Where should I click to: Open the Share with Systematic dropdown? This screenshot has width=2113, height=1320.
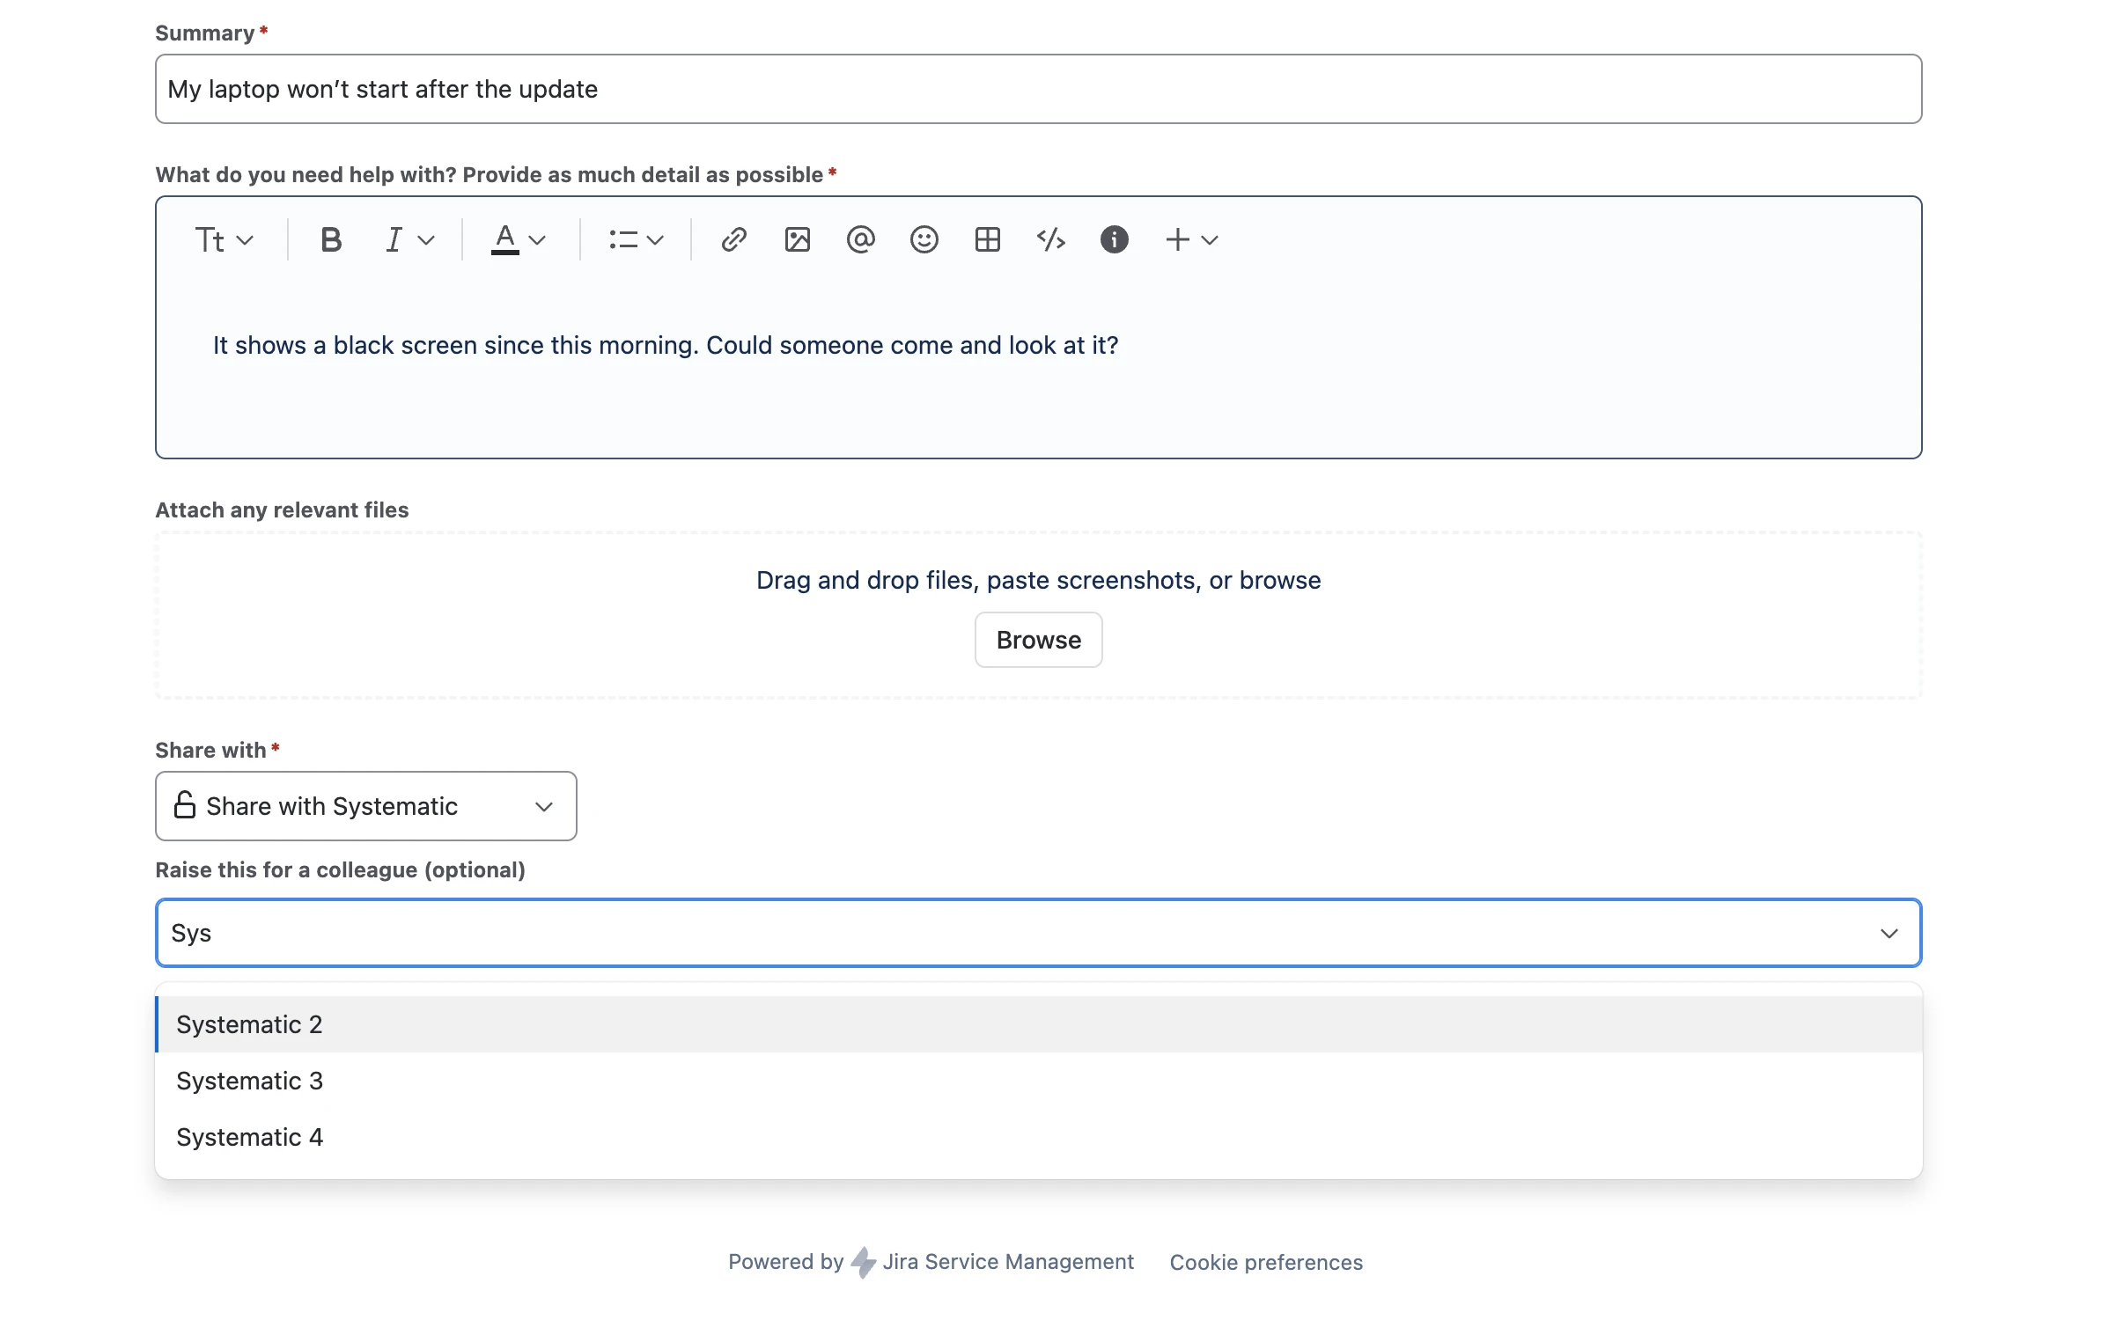click(x=366, y=806)
